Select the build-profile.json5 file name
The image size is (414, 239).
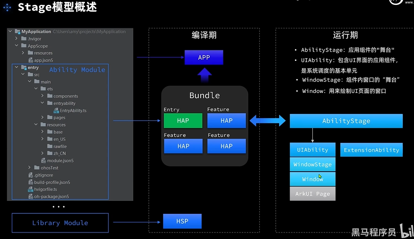point(52,182)
